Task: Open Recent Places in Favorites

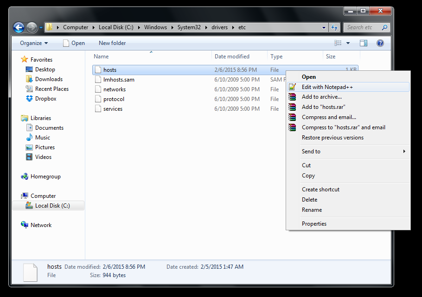Action: coord(51,89)
